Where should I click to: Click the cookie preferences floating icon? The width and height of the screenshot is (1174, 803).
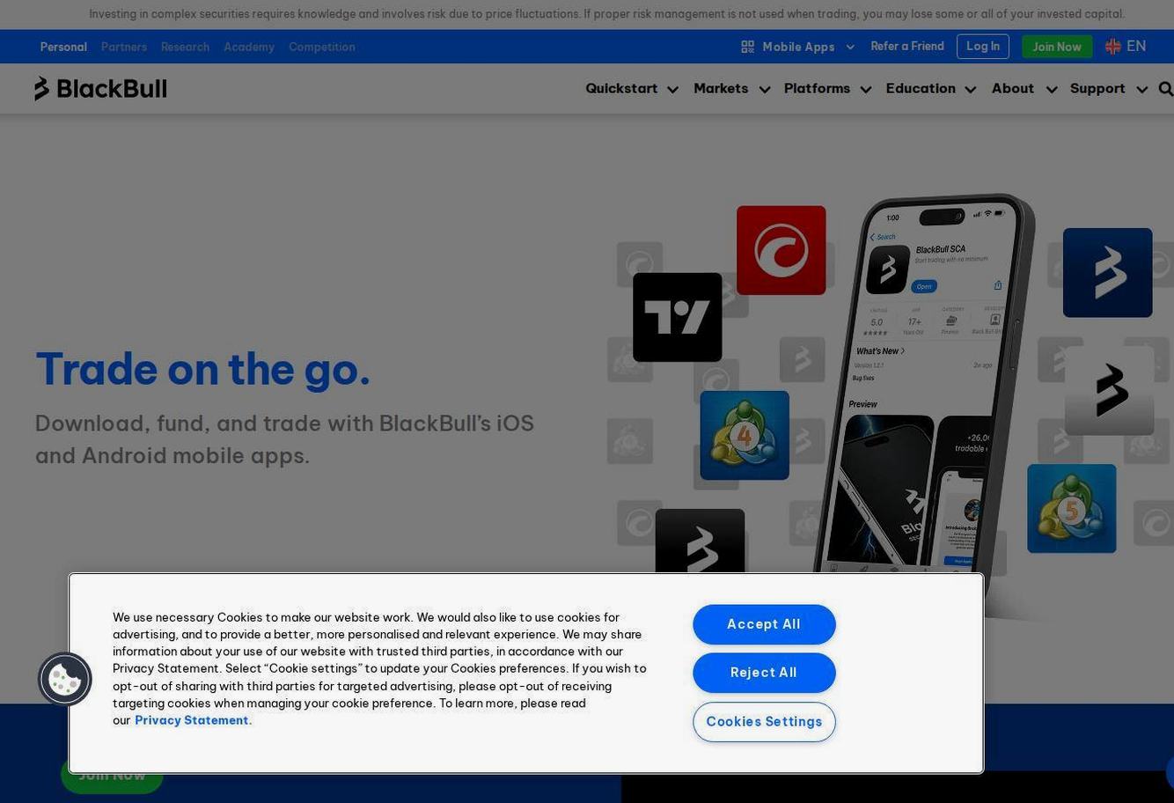click(64, 679)
